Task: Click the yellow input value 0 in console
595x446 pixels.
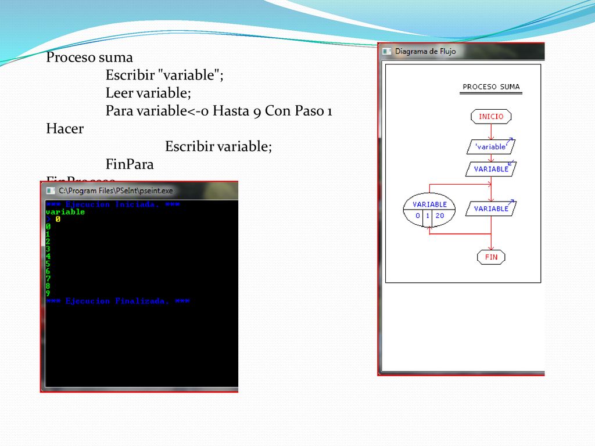Action: [x=58, y=219]
